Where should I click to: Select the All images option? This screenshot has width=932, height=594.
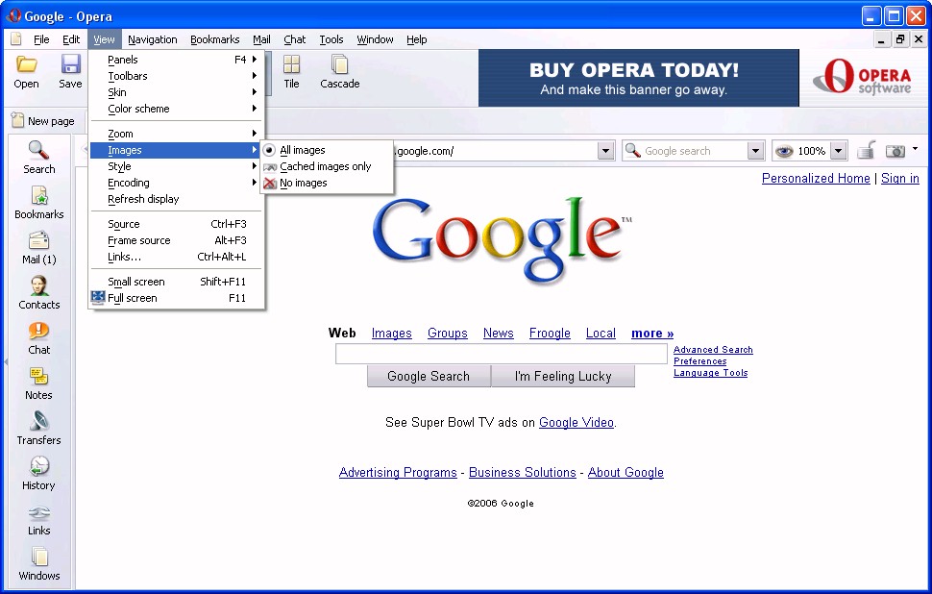tap(302, 150)
